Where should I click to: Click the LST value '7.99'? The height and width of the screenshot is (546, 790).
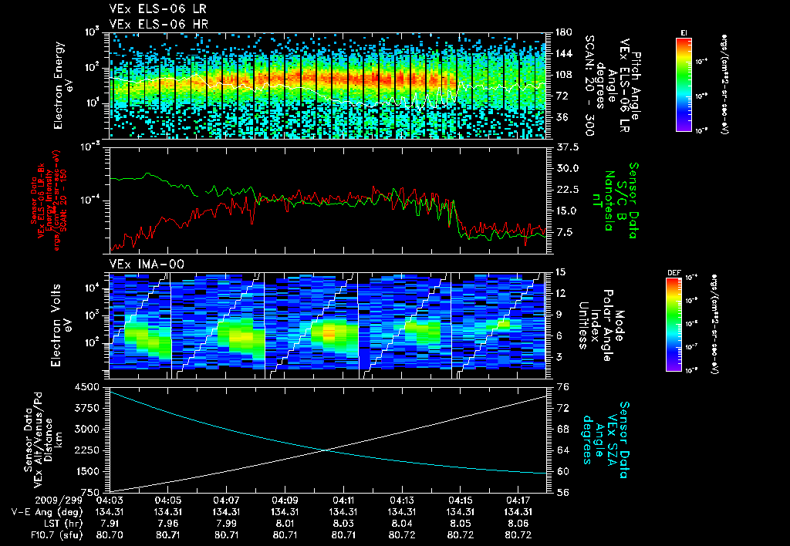[226, 524]
